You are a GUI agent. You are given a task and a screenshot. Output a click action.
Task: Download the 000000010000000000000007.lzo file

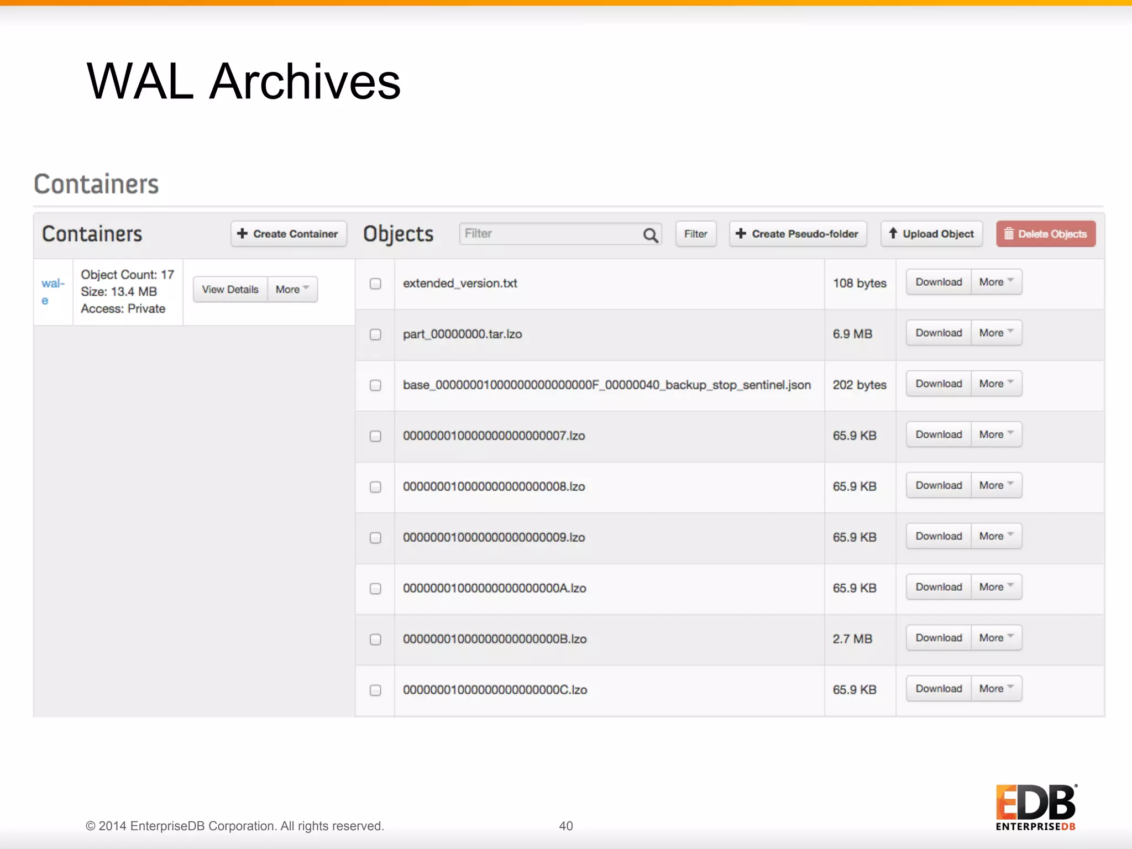(939, 434)
